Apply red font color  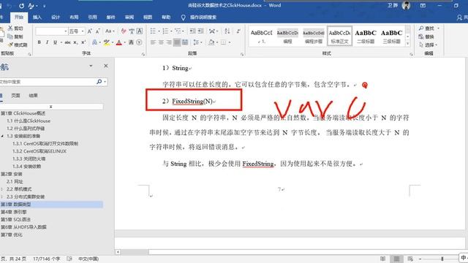point(118,42)
